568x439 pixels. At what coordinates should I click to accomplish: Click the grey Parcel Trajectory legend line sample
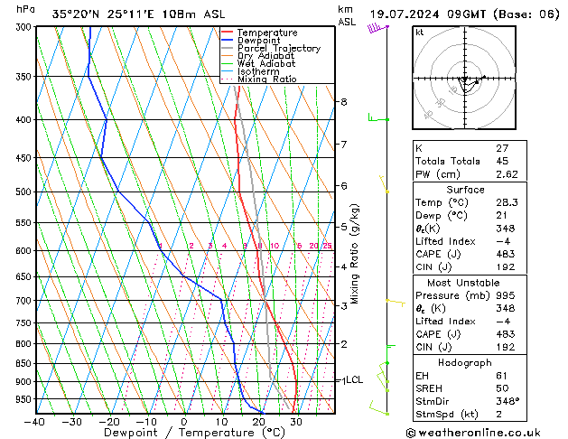[227, 48]
